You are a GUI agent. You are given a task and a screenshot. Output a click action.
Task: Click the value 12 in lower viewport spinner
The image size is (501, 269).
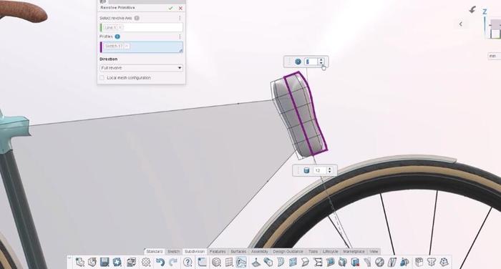(319, 170)
